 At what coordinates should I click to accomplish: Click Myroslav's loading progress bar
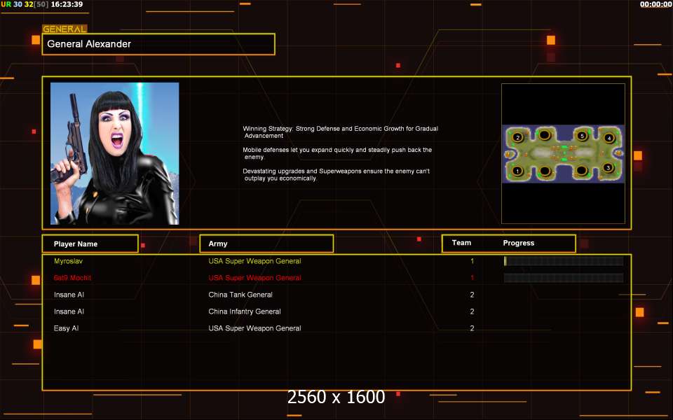pyautogui.click(x=564, y=261)
